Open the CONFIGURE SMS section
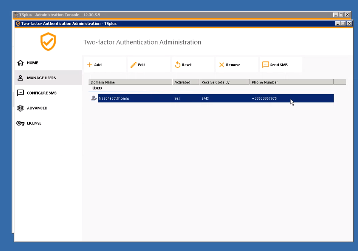358x251 pixels. [x=42, y=93]
